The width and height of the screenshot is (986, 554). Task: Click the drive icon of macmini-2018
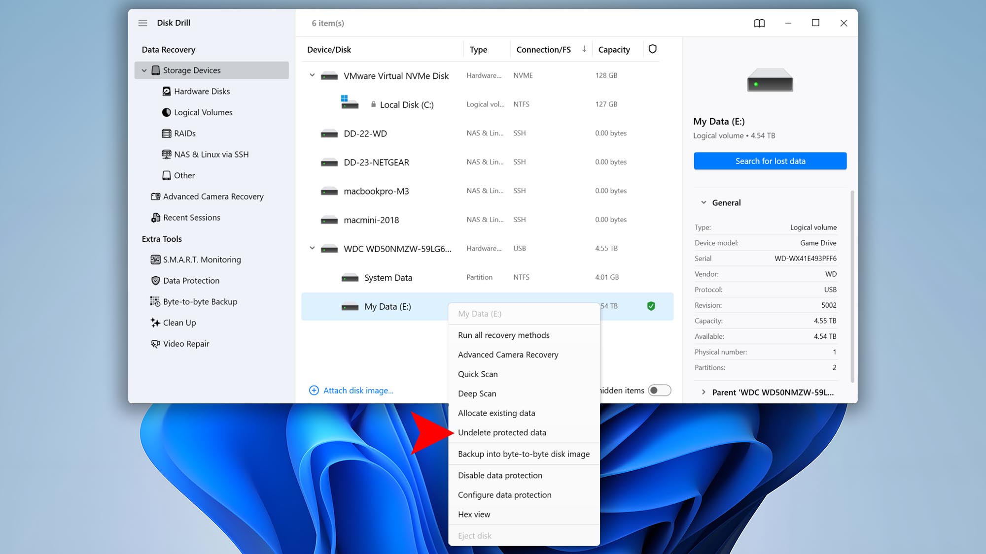[x=329, y=220]
